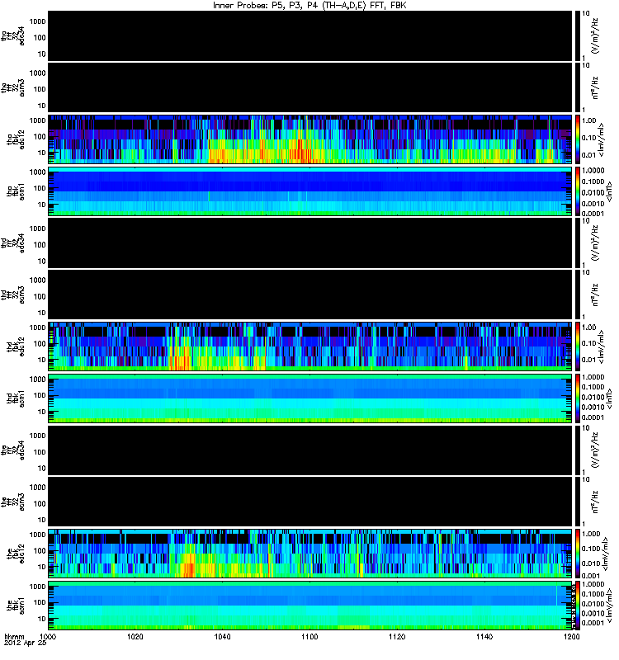Select the 1140 time tick label
Image resolution: width=619 pixels, height=660 pixels.
pyautogui.click(x=484, y=636)
